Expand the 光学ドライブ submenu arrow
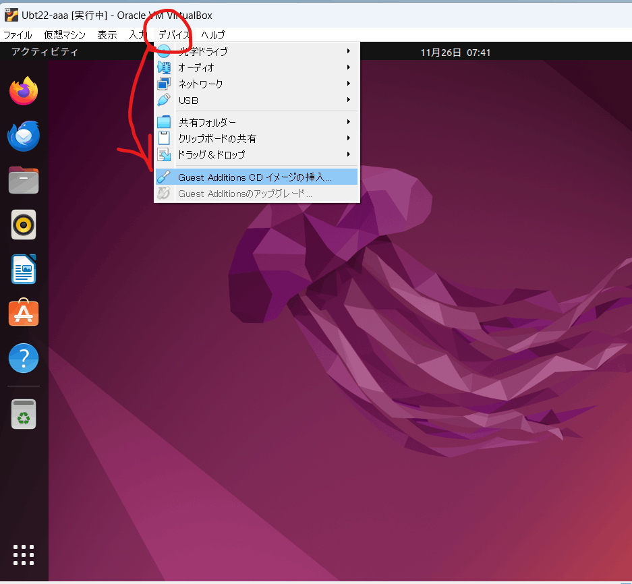Viewport: 632px width, 584px height. pyautogui.click(x=348, y=51)
